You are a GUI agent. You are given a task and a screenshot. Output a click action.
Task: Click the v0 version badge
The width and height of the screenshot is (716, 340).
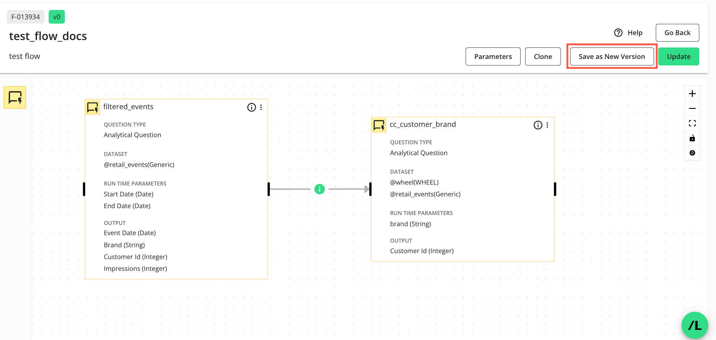tap(57, 17)
